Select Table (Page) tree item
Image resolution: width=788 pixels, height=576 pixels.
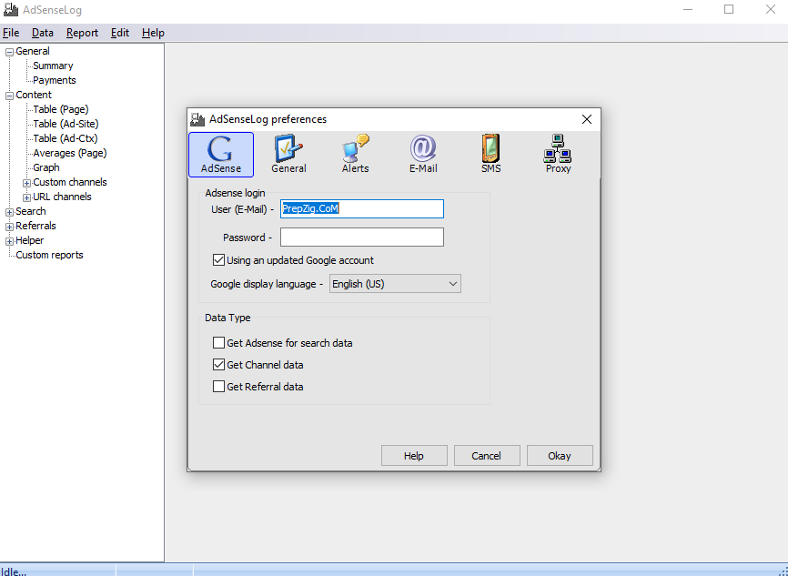coord(61,109)
